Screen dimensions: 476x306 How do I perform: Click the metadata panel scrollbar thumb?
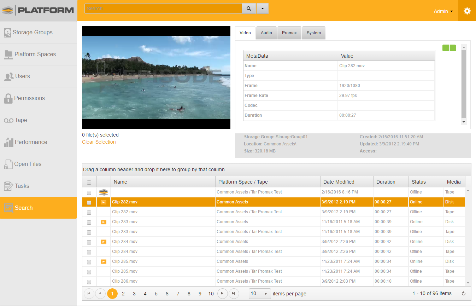[x=464, y=84]
